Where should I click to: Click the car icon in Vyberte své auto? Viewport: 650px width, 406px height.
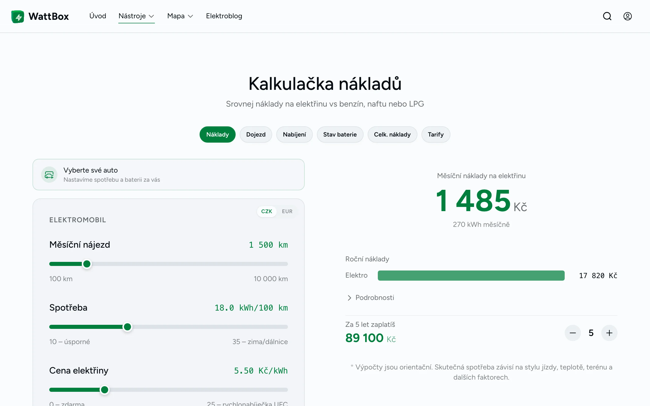click(49, 175)
